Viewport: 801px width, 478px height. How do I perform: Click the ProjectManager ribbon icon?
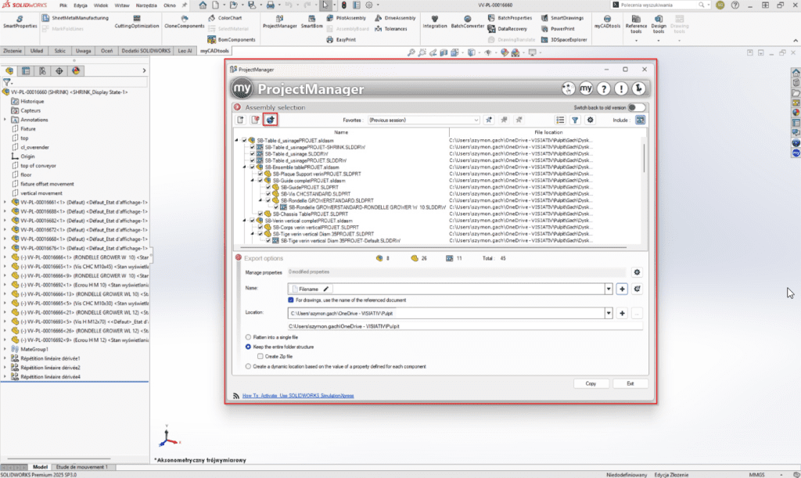coord(279,21)
